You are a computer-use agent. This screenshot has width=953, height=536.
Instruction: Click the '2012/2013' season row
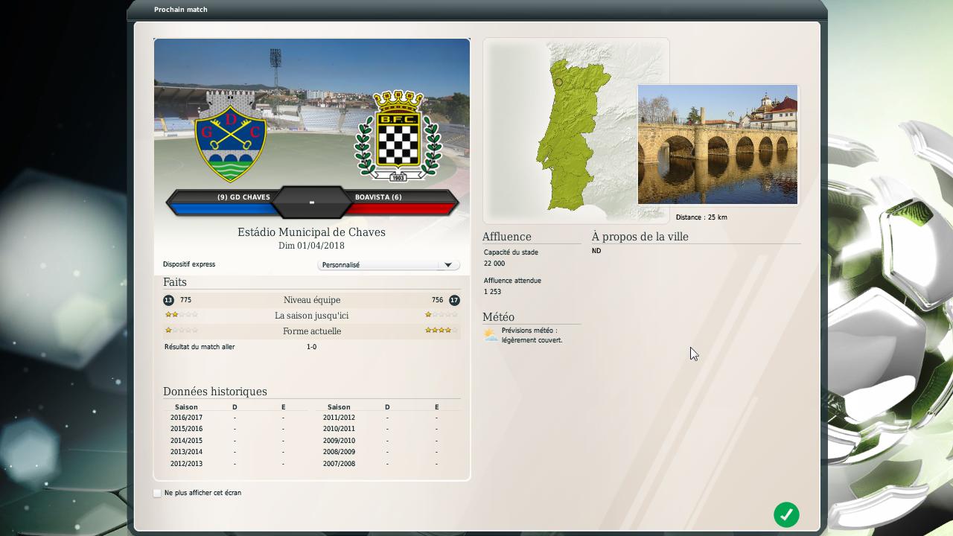coord(235,464)
